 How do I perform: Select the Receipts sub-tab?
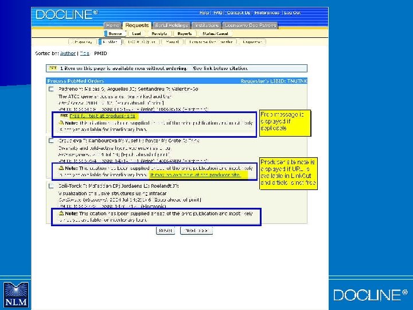[x=159, y=33]
